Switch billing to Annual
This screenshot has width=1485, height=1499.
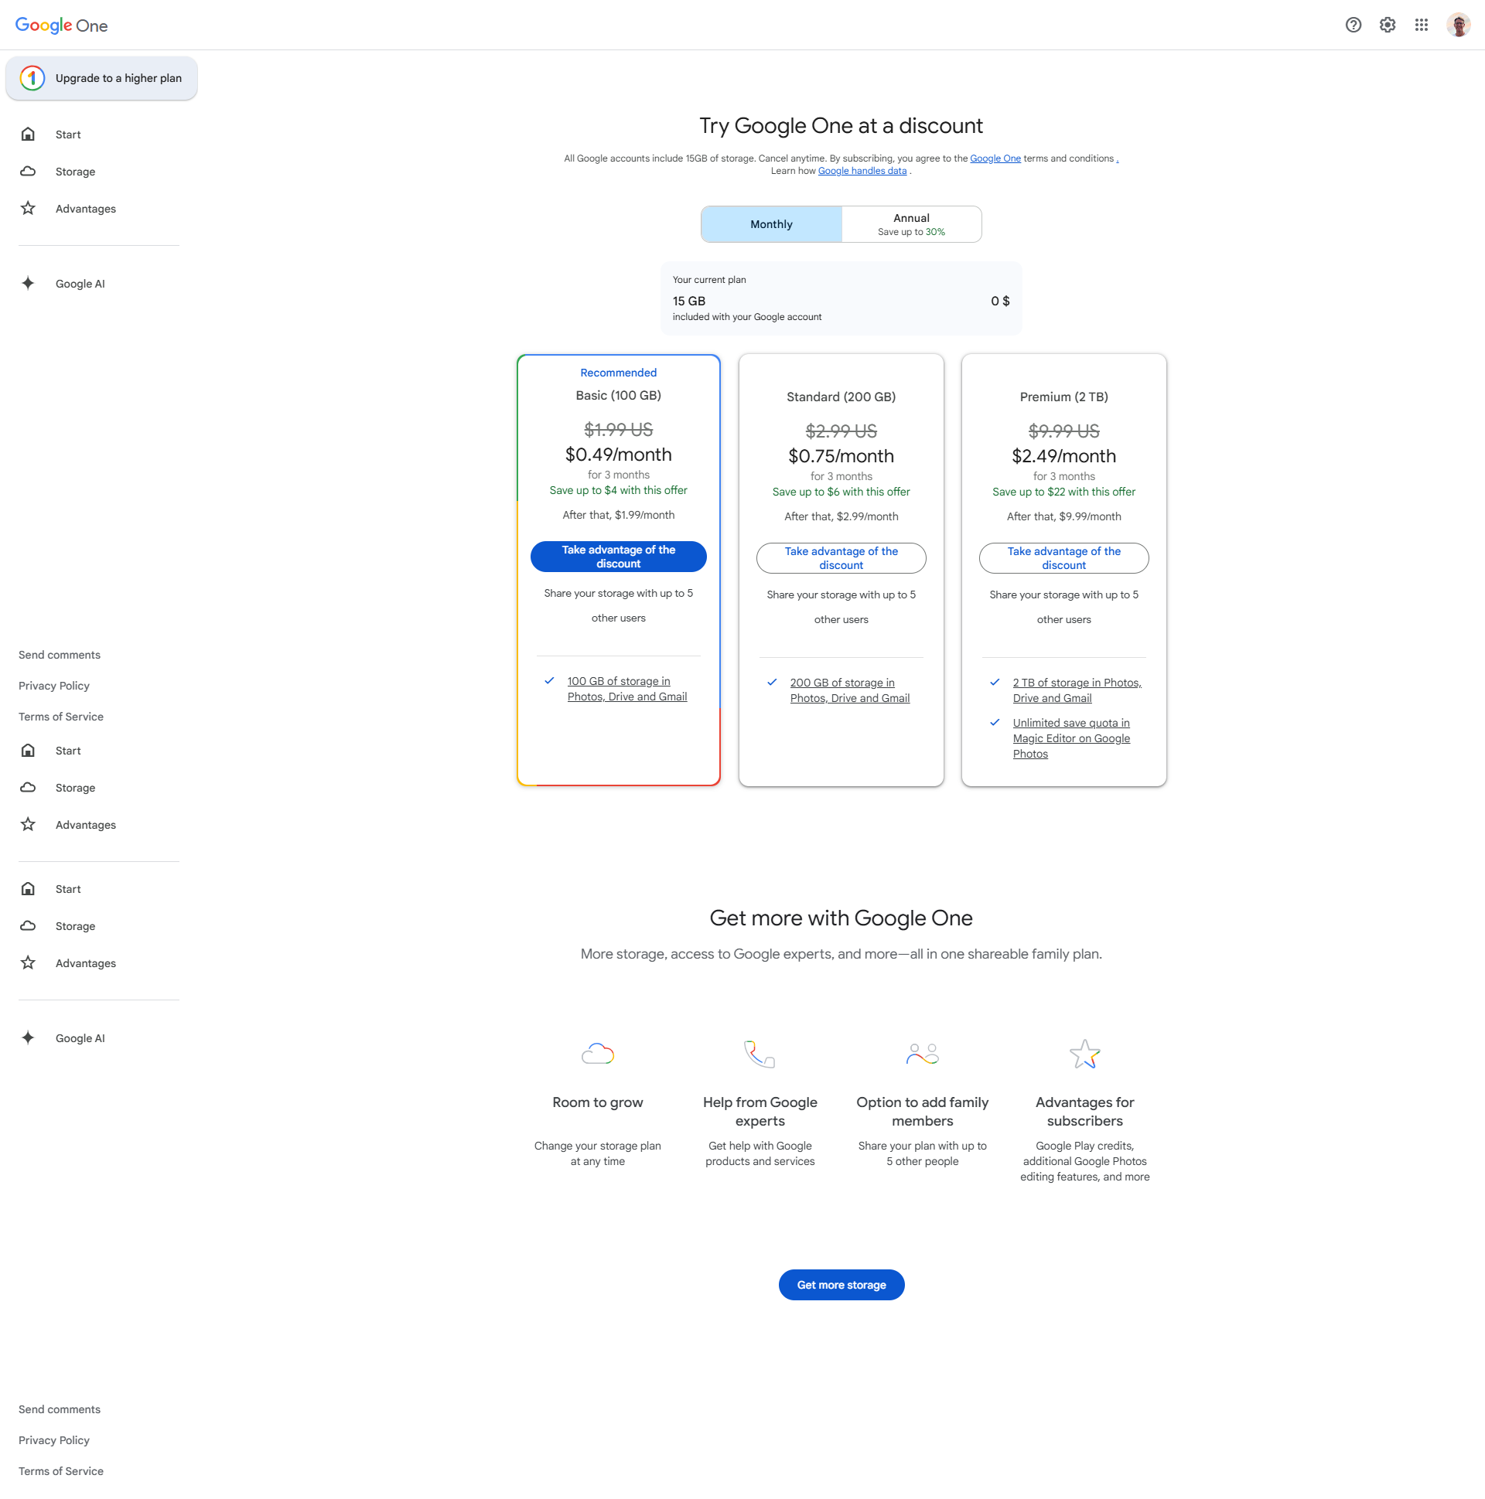point(911,224)
